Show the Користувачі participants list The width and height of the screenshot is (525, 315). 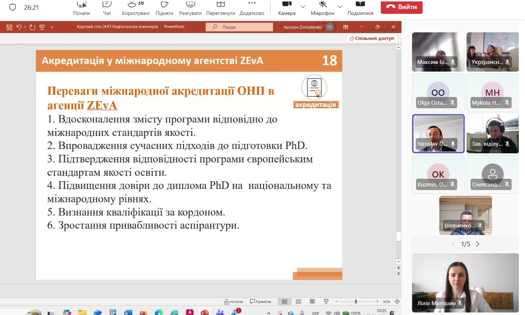136,8
